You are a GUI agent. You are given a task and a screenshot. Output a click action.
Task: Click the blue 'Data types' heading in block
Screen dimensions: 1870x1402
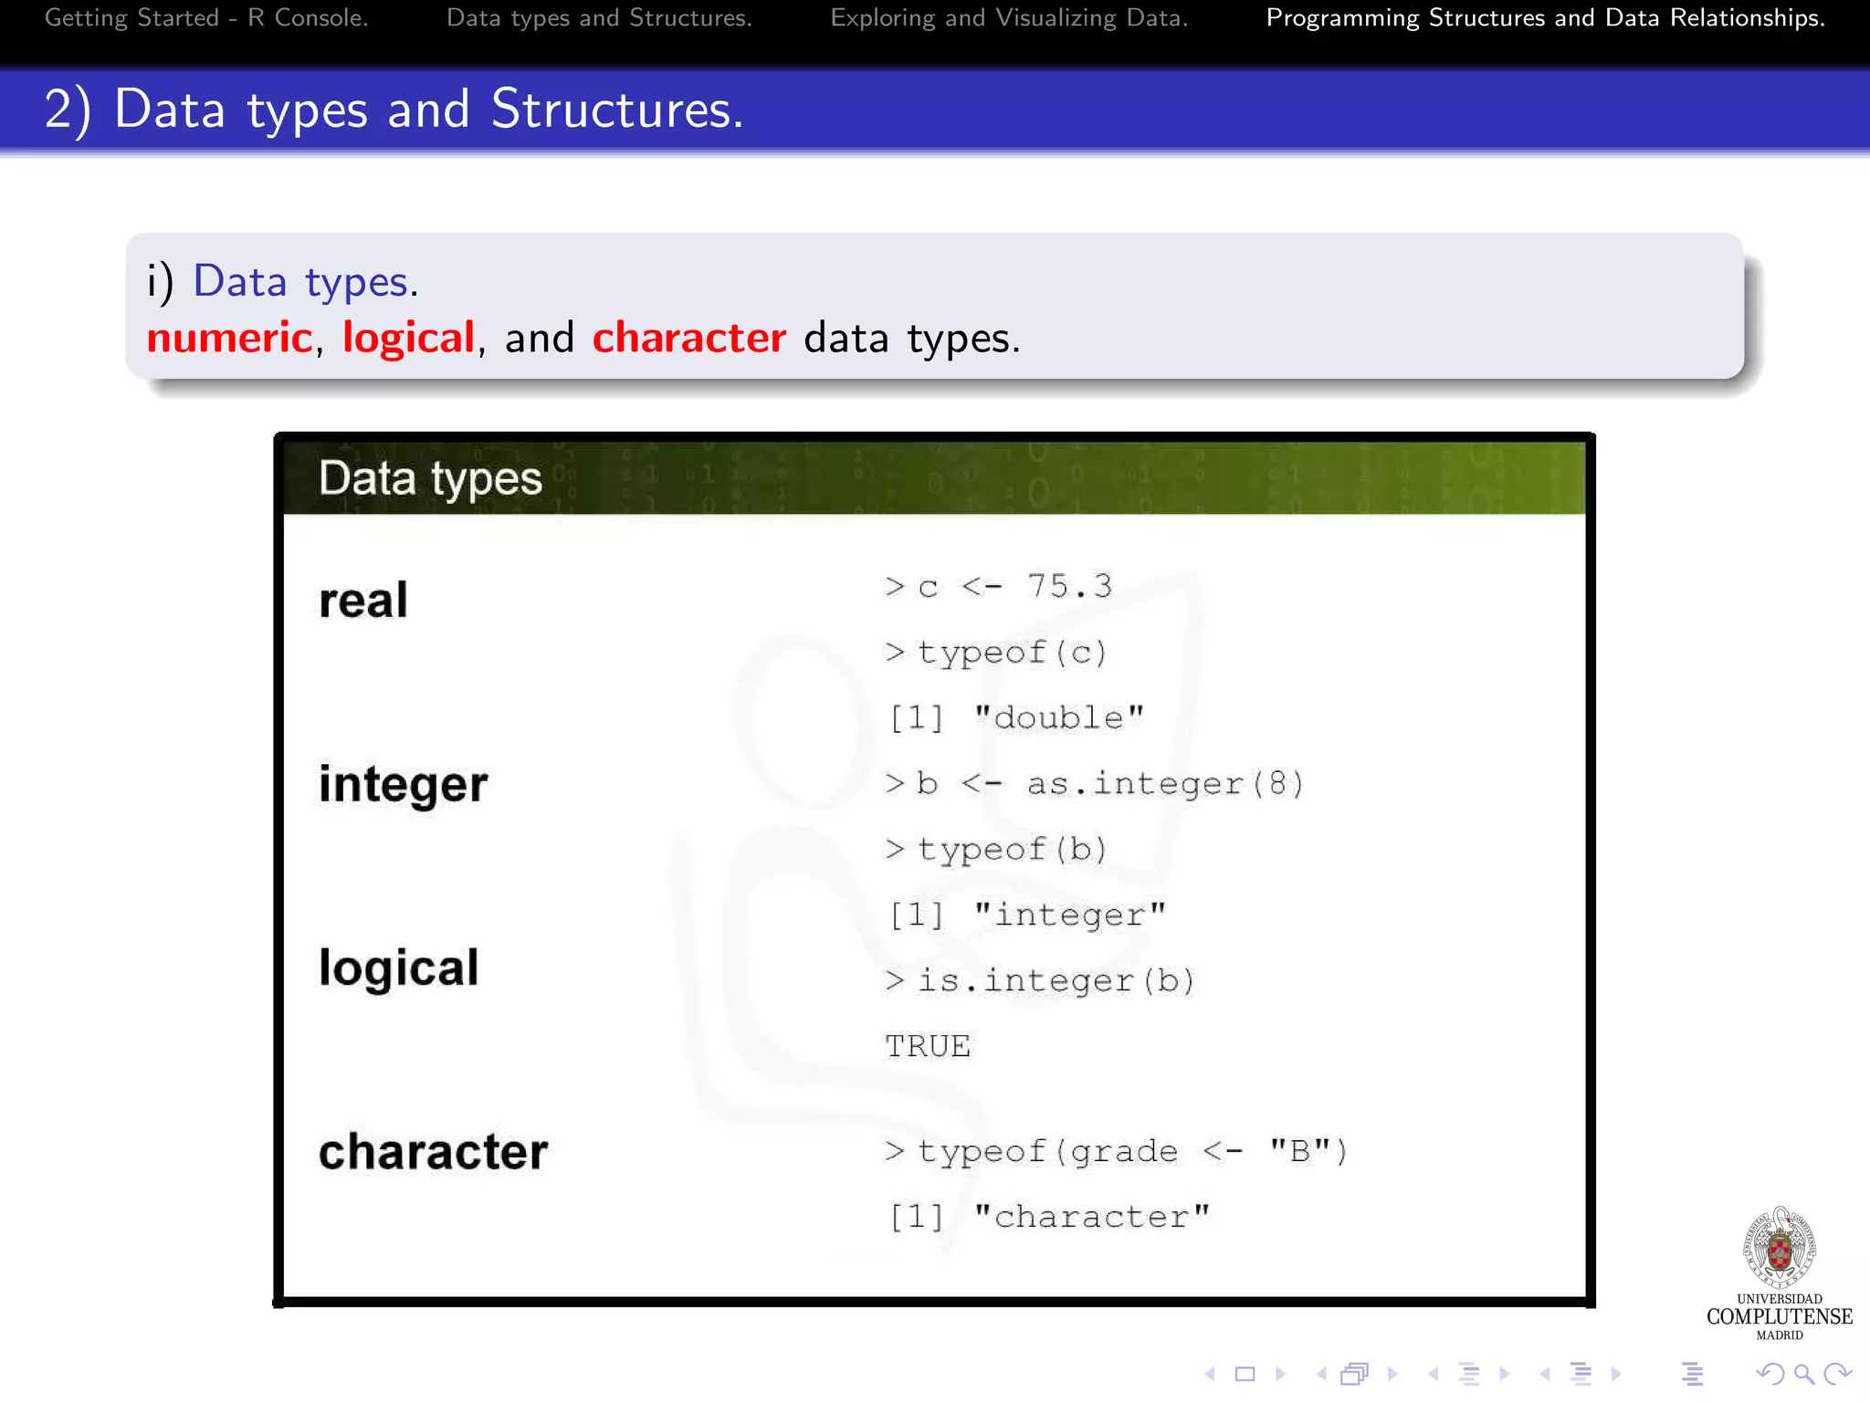(x=300, y=282)
